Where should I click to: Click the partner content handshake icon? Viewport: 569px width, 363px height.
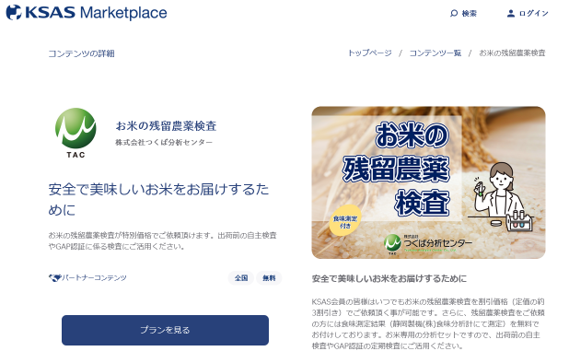[54, 278]
